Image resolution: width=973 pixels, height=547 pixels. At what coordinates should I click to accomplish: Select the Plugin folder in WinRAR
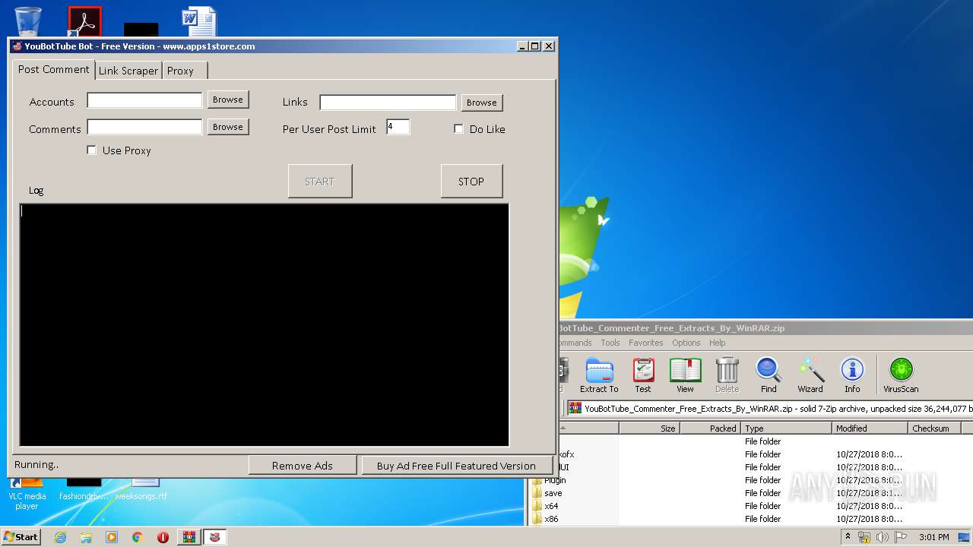tap(555, 480)
